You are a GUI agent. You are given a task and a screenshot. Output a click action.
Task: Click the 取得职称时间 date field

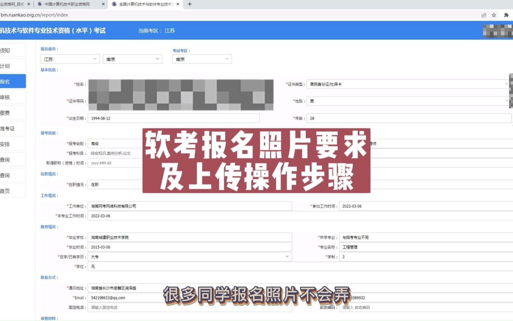[115, 163]
